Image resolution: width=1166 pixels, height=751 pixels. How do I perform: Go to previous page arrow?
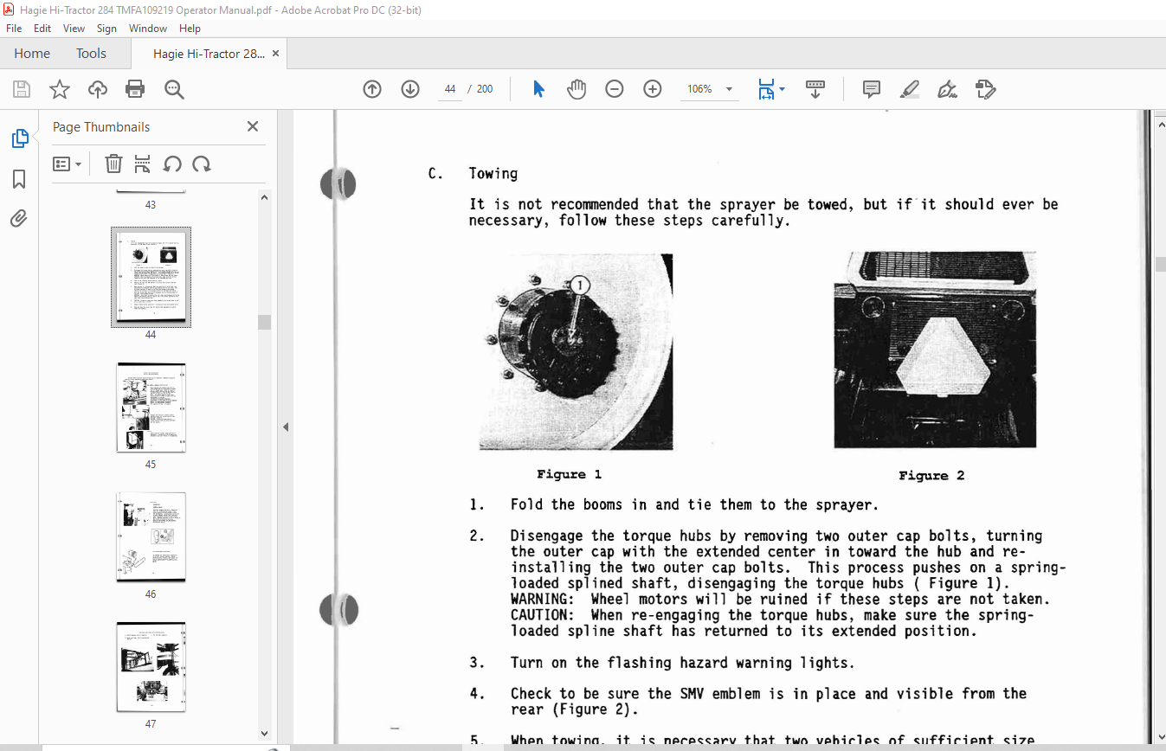tap(372, 89)
